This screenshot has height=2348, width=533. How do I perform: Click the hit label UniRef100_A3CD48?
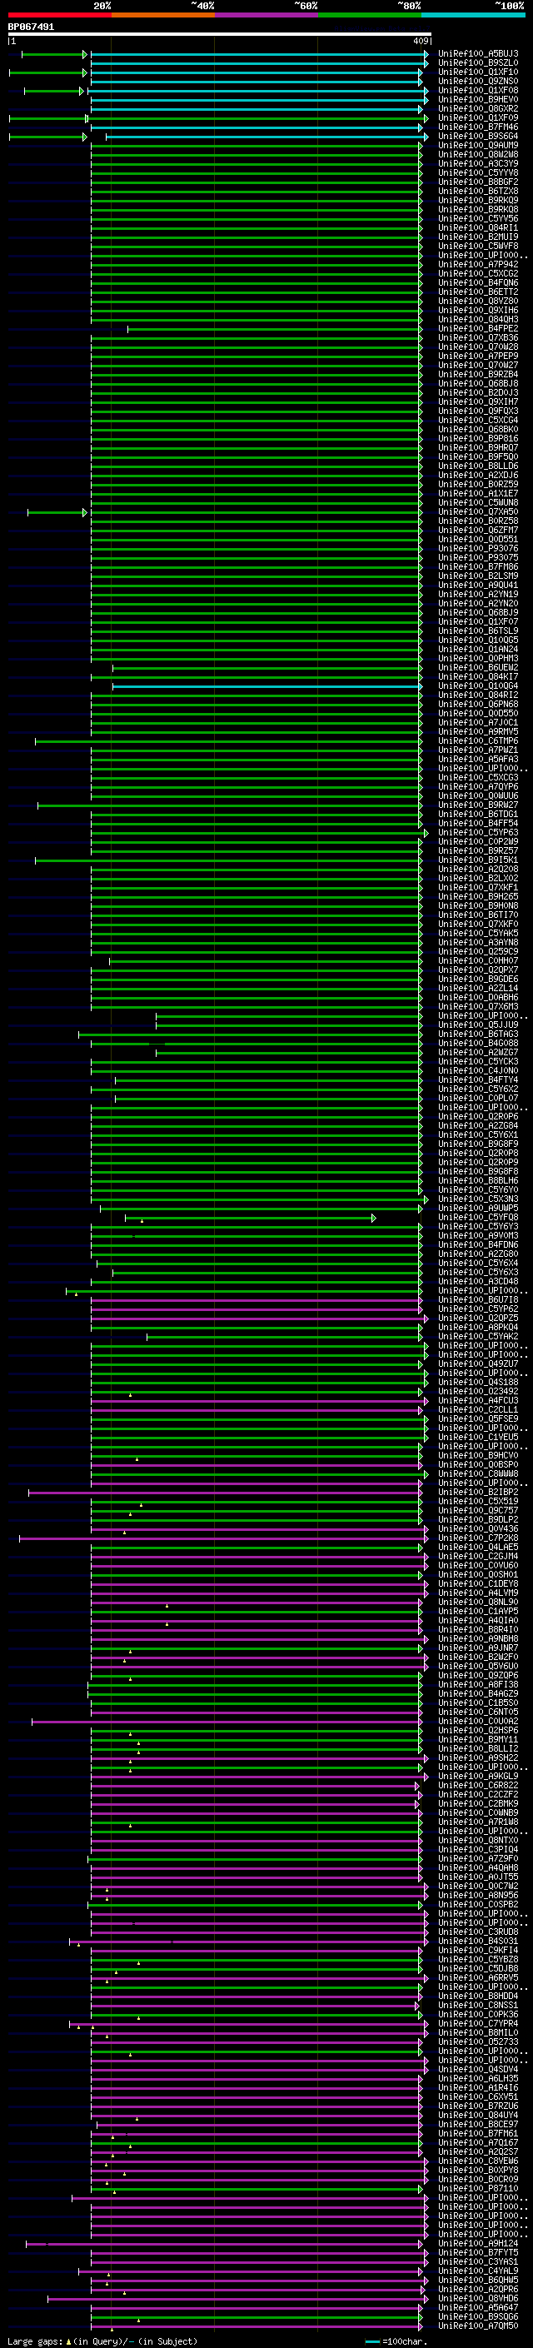tap(478, 1281)
